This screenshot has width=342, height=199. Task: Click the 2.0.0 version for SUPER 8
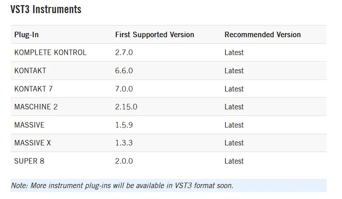[x=124, y=161]
